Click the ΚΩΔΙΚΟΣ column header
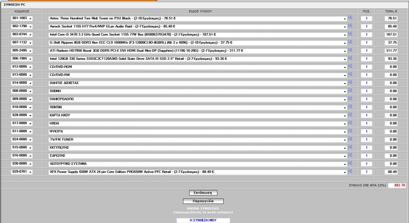This screenshot has width=409, height=223. [22, 11]
